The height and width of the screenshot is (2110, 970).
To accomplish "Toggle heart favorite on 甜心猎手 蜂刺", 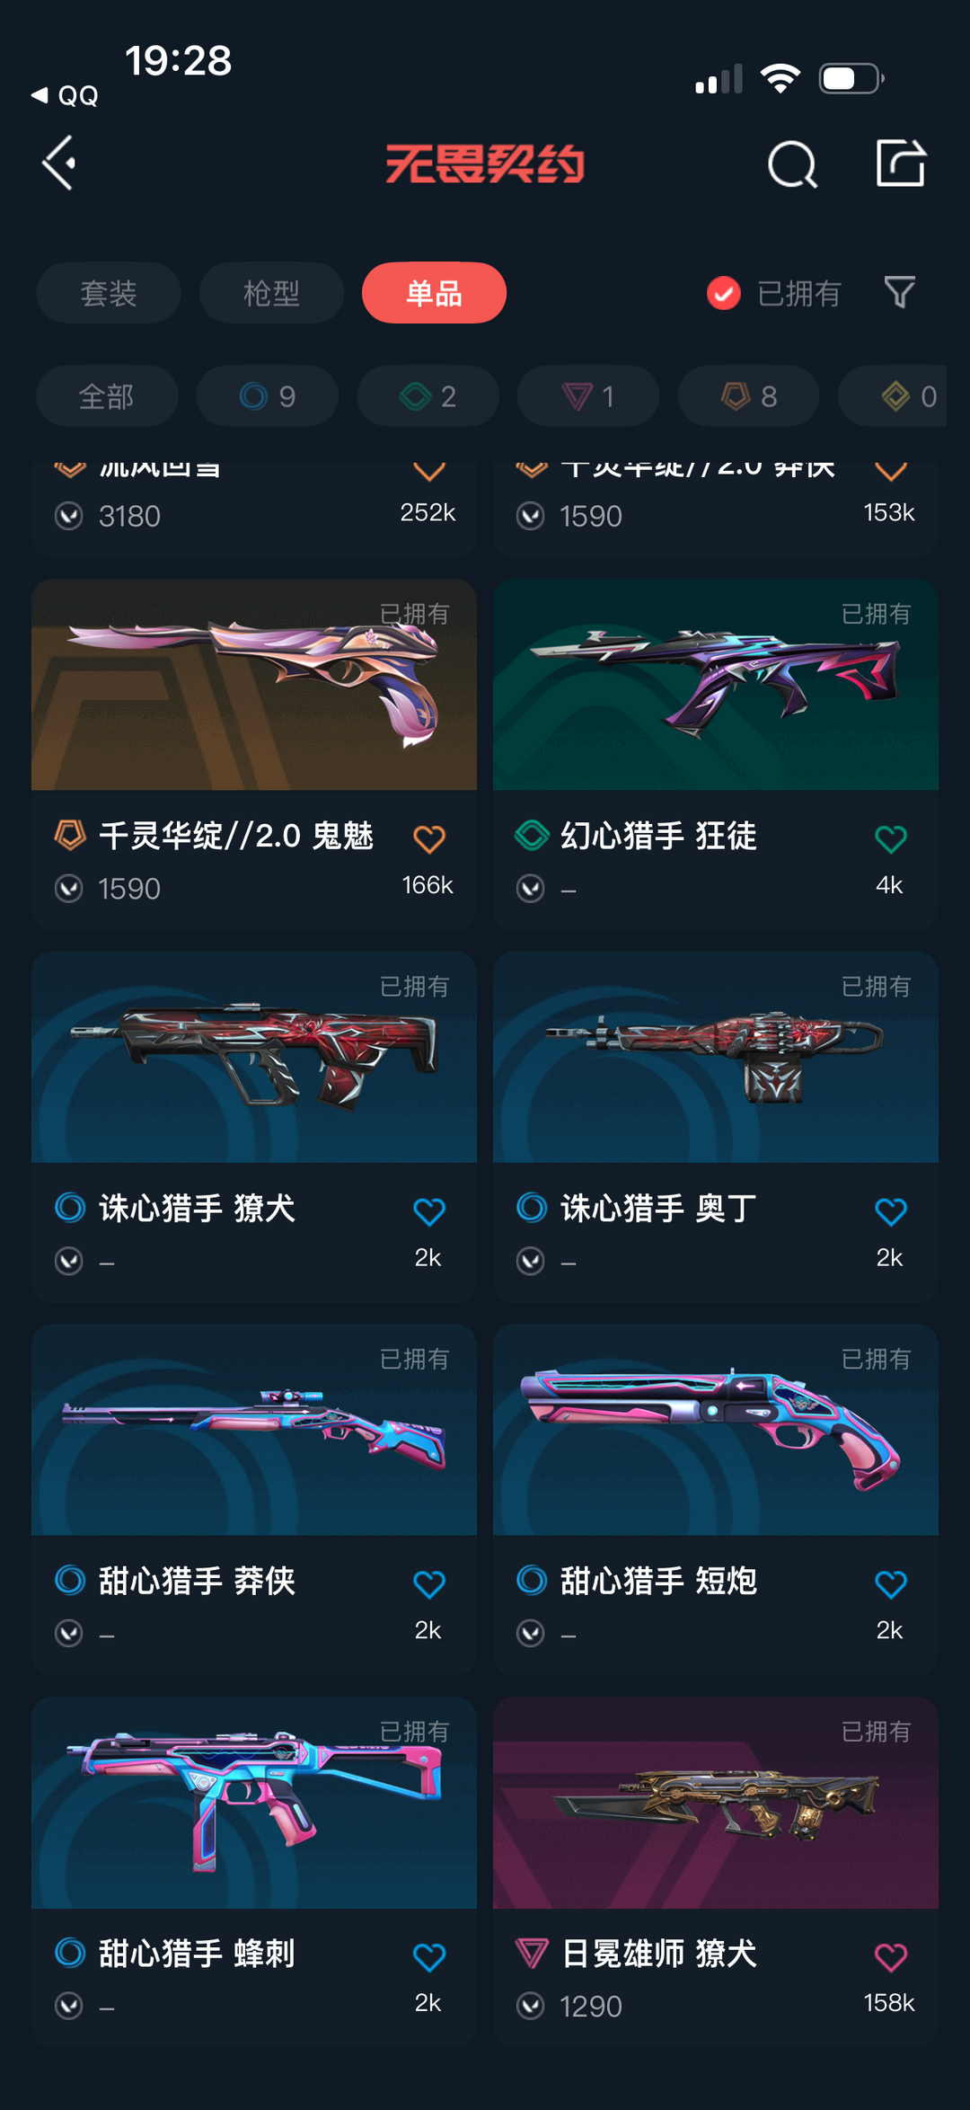I will [x=429, y=1956].
